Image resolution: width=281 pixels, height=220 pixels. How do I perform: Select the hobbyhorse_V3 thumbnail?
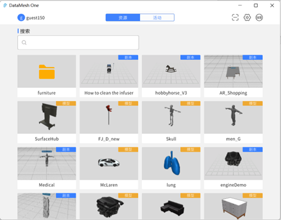(171, 71)
